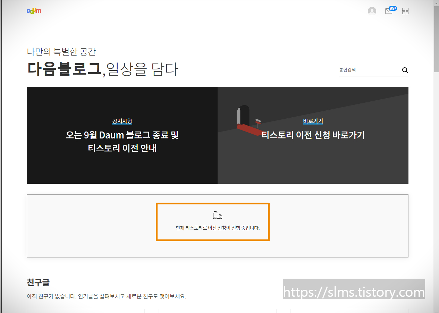Image resolution: width=439 pixels, height=313 pixels.
Task: Open 티스토리 이전 신청 바로가기 banner
Action: click(x=313, y=135)
